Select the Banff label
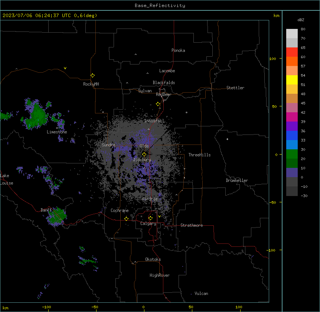This screenshot has width=320, height=312. [x=46, y=210]
